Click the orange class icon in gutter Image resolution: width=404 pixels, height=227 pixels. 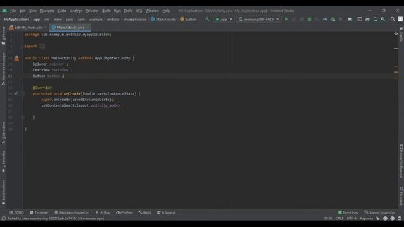pyautogui.click(x=16, y=58)
